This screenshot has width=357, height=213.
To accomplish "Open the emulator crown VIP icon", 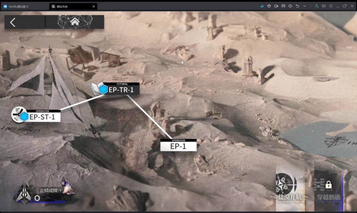I will click(x=269, y=6).
